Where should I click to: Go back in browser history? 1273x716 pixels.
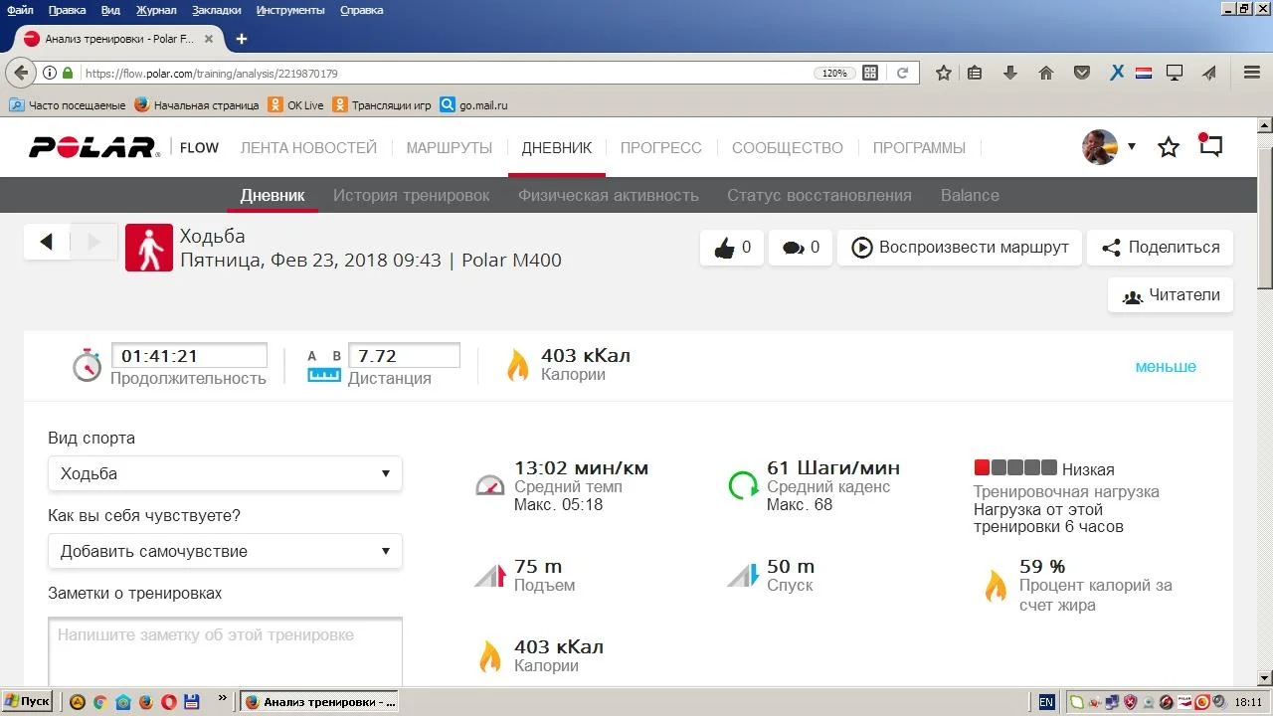[x=21, y=73]
